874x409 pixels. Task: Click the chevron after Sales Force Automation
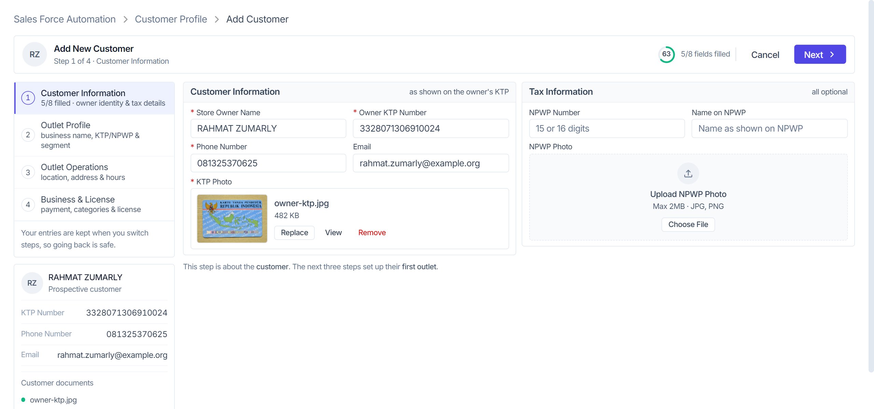125,19
